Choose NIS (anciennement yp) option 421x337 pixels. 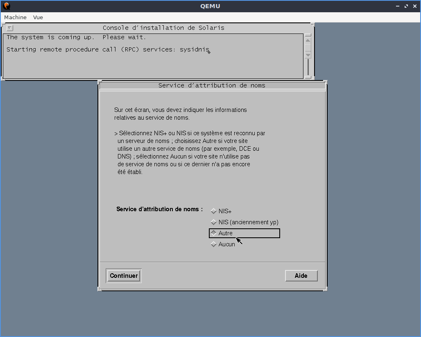click(x=244, y=222)
